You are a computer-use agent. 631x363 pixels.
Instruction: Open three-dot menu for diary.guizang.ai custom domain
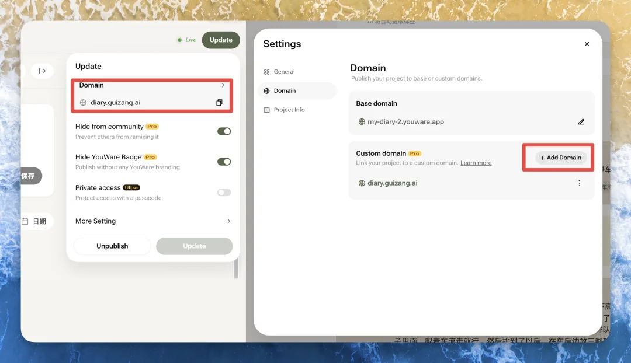click(579, 183)
